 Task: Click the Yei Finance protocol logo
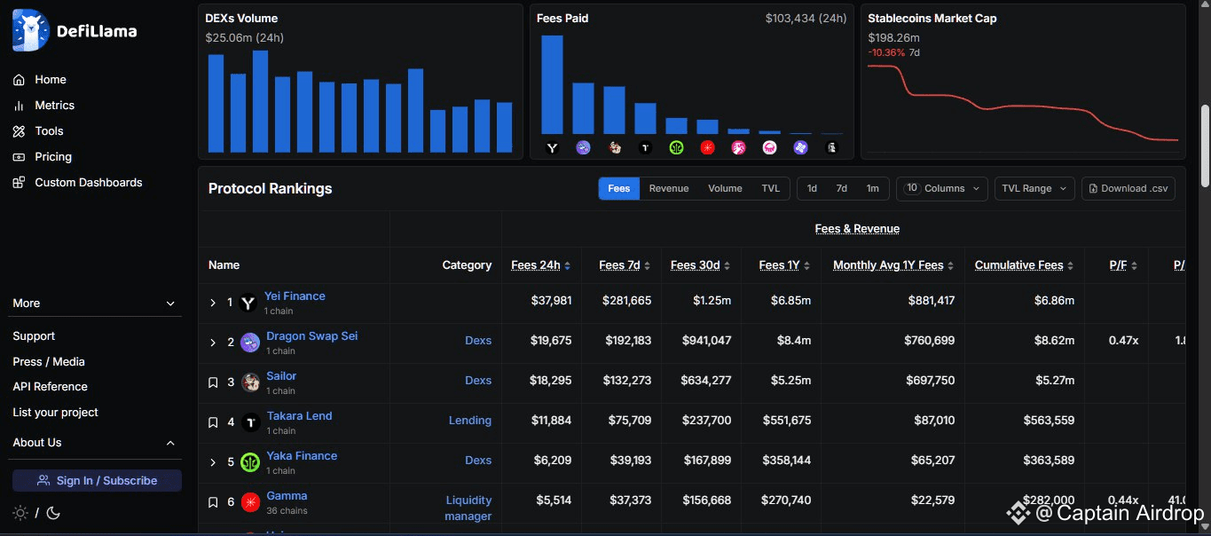[x=248, y=303]
